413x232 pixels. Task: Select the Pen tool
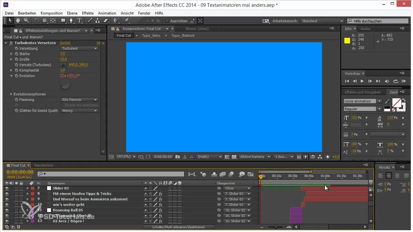coord(72,21)
